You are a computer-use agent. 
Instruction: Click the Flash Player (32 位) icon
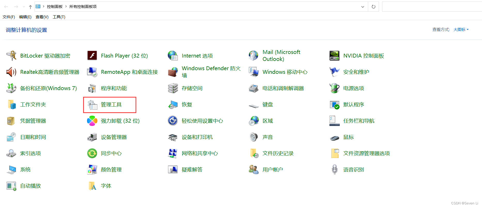click(92, 55)
